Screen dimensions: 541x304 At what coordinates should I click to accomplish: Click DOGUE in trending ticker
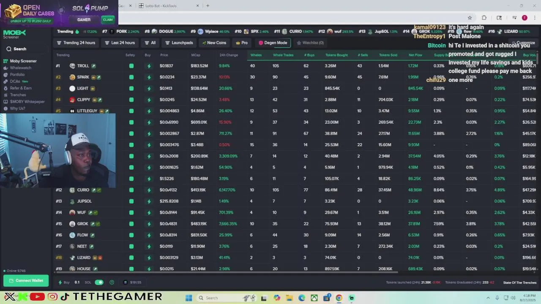(x=166, y=32)
